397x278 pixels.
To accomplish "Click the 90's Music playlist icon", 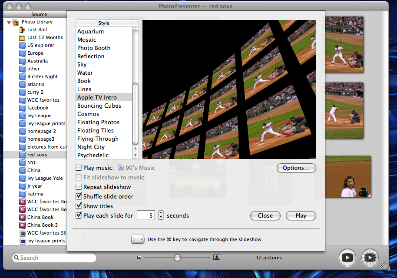I will [121, 168].
